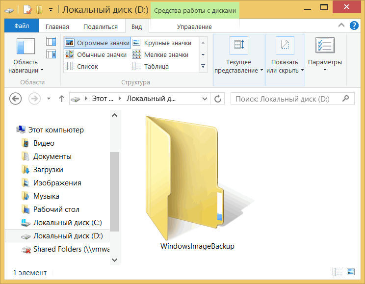Screen dimensions: 365x284
Task: Go back with the Back arrow
Action: pos(15,99)
